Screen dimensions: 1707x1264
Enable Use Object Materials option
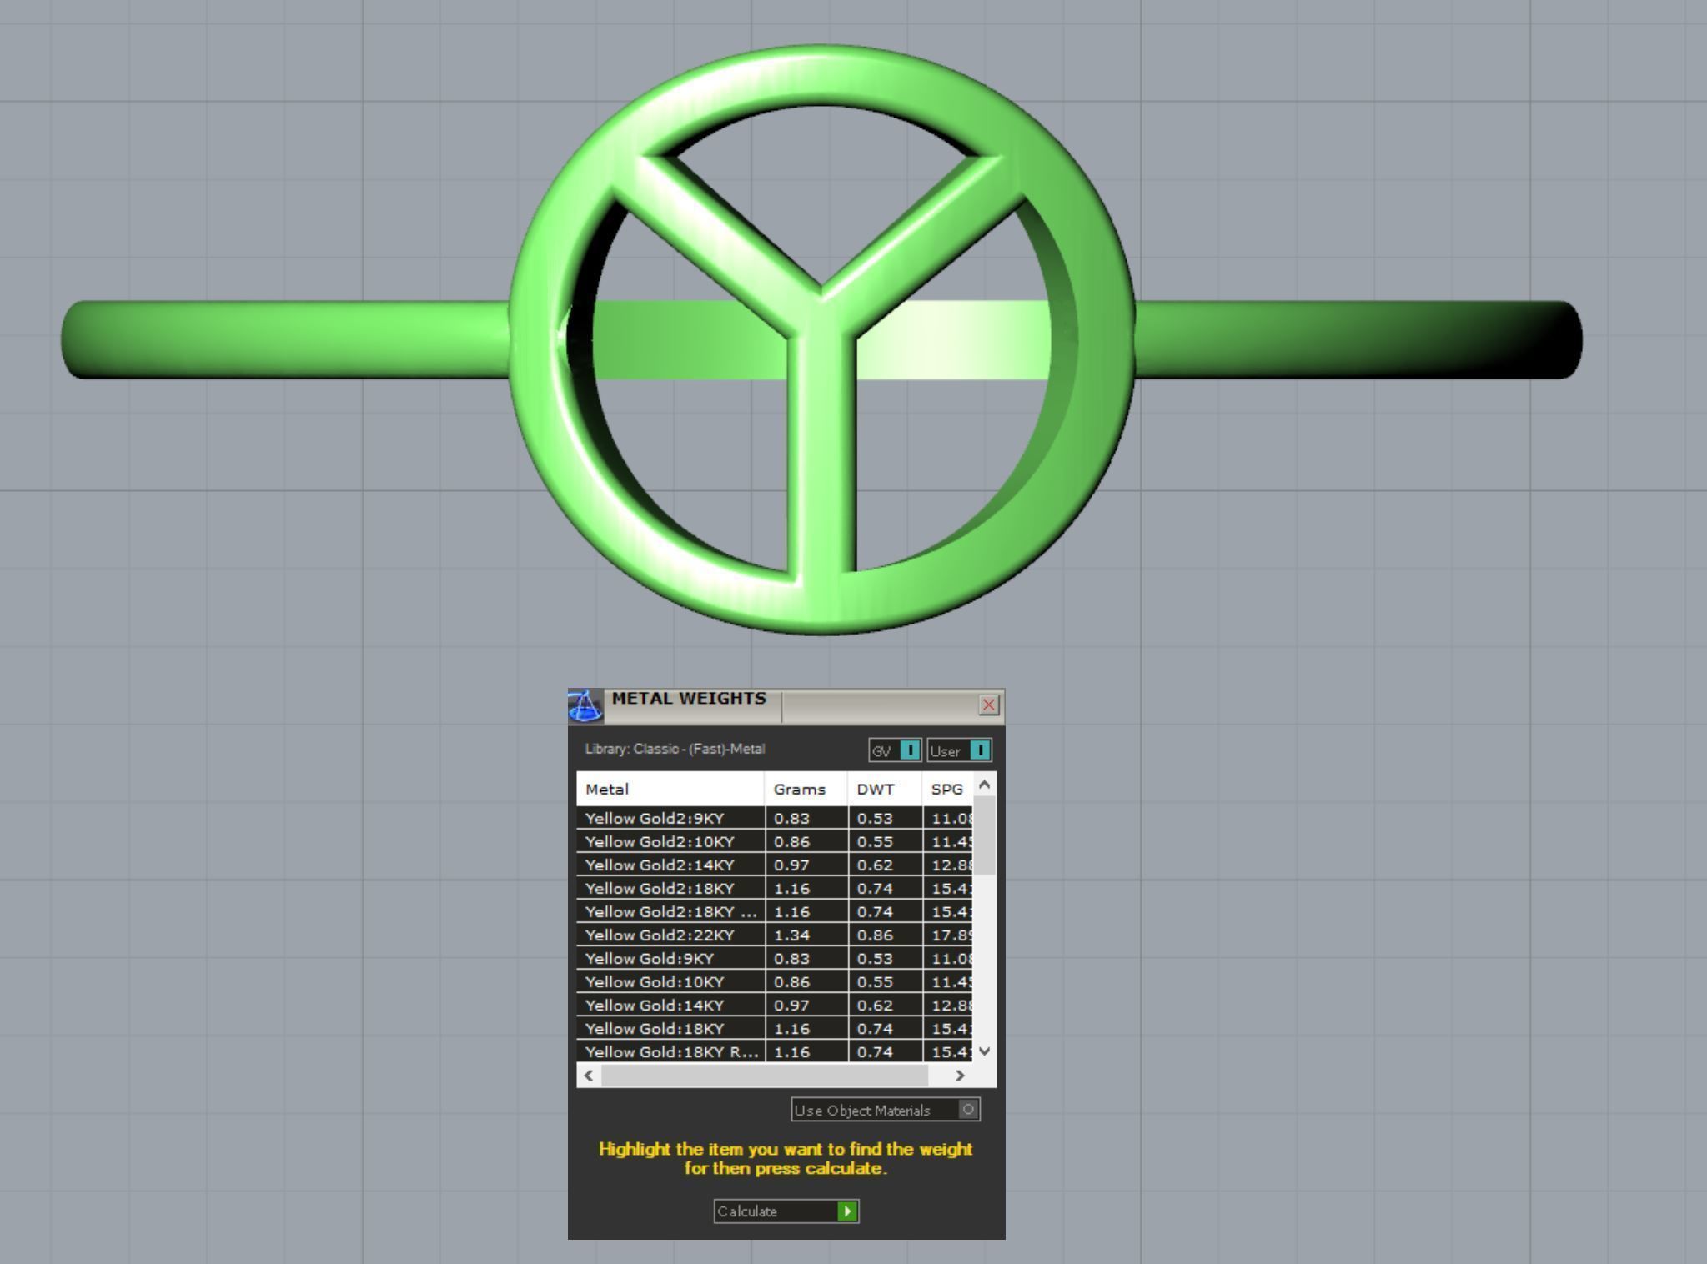coord(967,1110)
